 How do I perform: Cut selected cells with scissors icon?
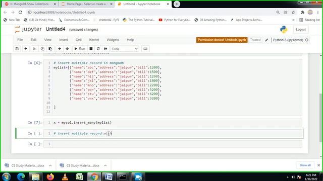pyautogui.click(x=35, y=49)
